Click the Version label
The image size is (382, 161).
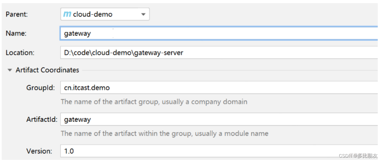(x=39, y=151)
